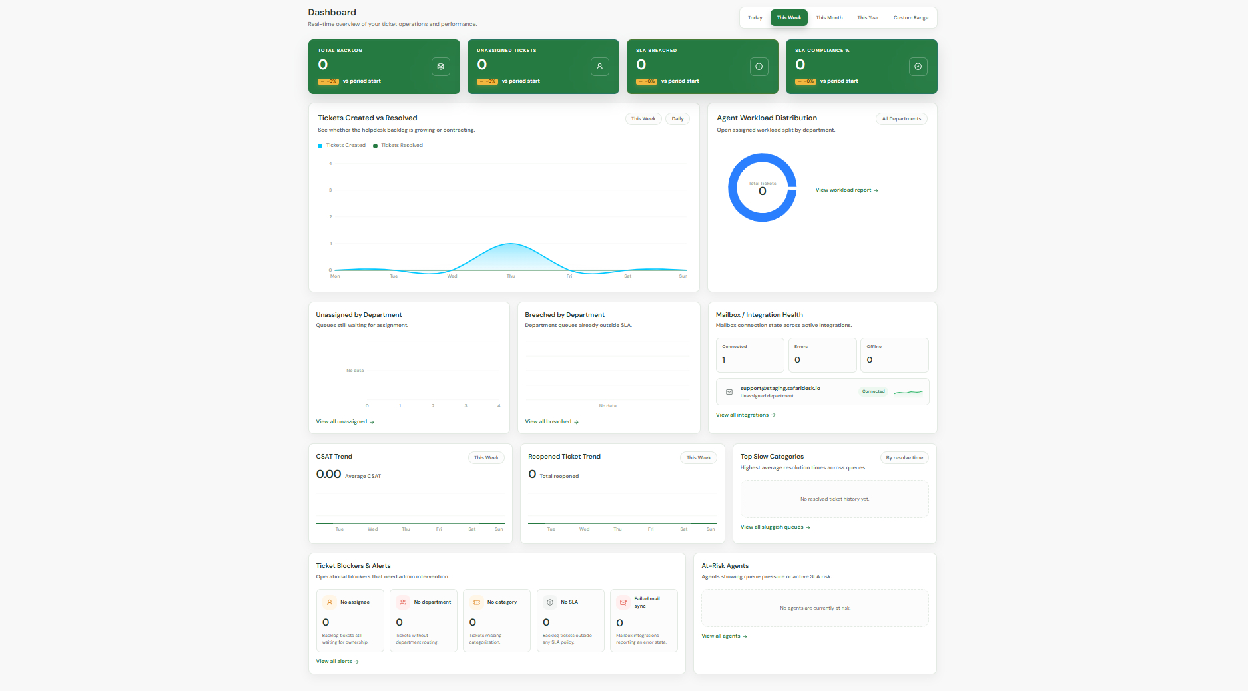Click the Tickets Created legend dot

320,146
